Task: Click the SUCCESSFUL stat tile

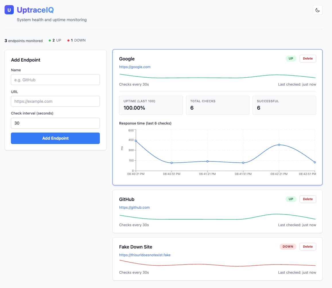Action: [x=284, y=105]
